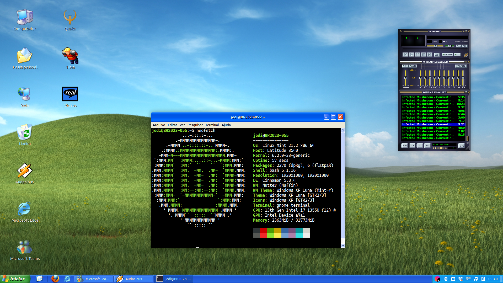Select Lixeira recycle bin icon
This screenshot has height=283, width=503.
(x=25, y=135)
